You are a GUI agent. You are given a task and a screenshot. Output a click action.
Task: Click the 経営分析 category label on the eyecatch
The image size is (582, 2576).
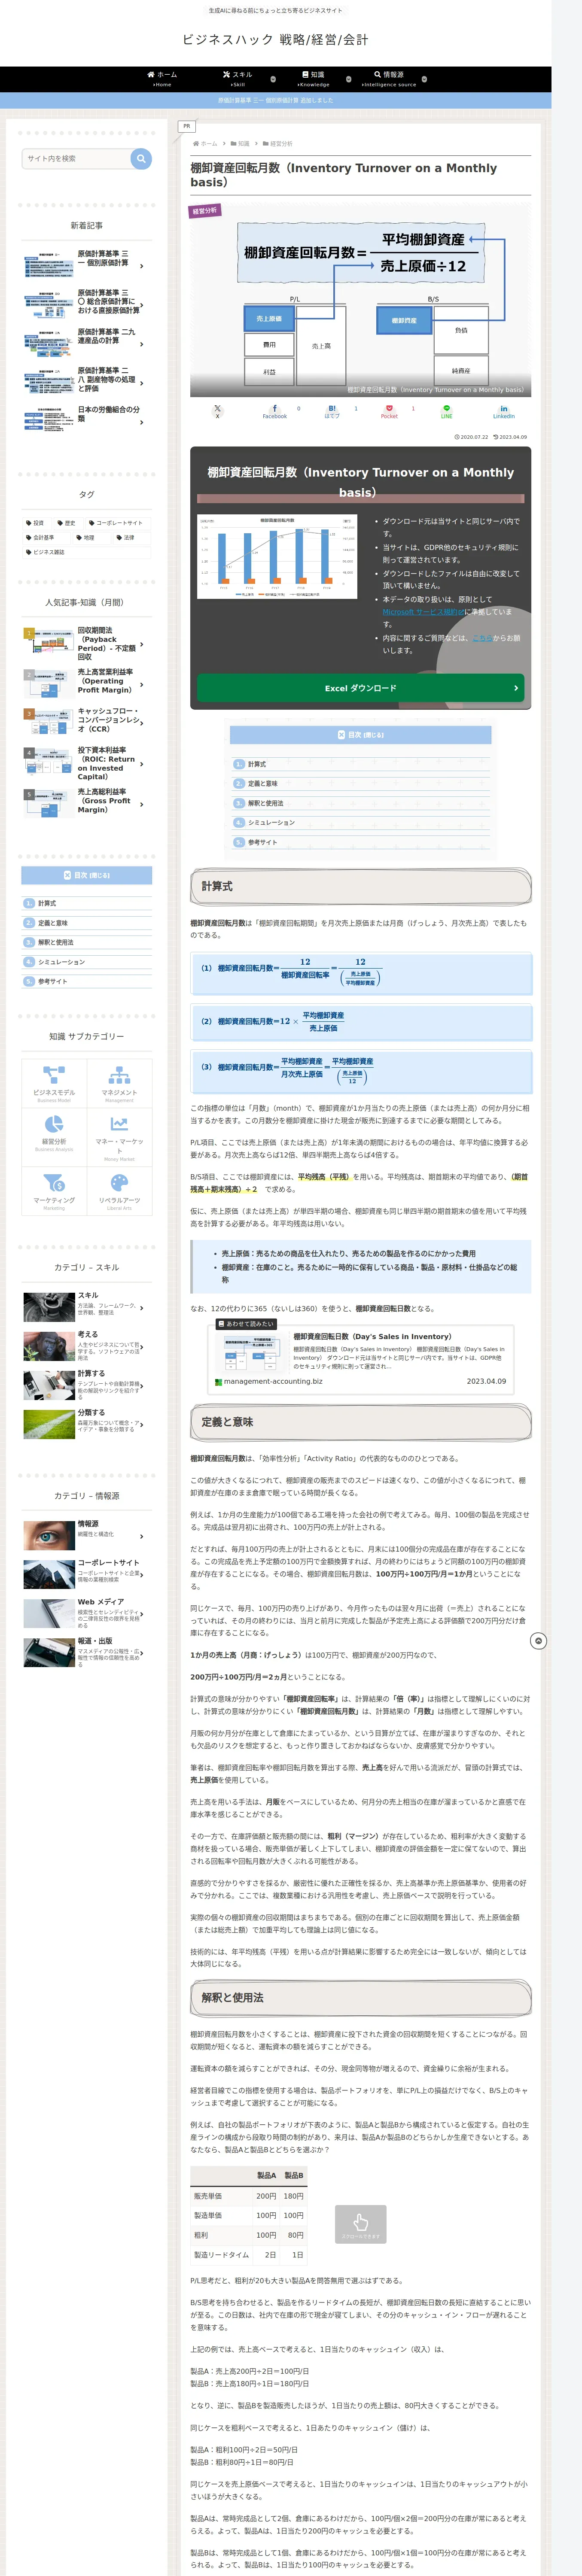(x=205, y=211)
